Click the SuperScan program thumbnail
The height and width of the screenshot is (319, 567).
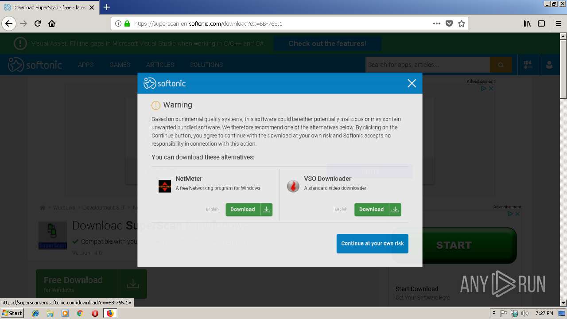[53, 236]
